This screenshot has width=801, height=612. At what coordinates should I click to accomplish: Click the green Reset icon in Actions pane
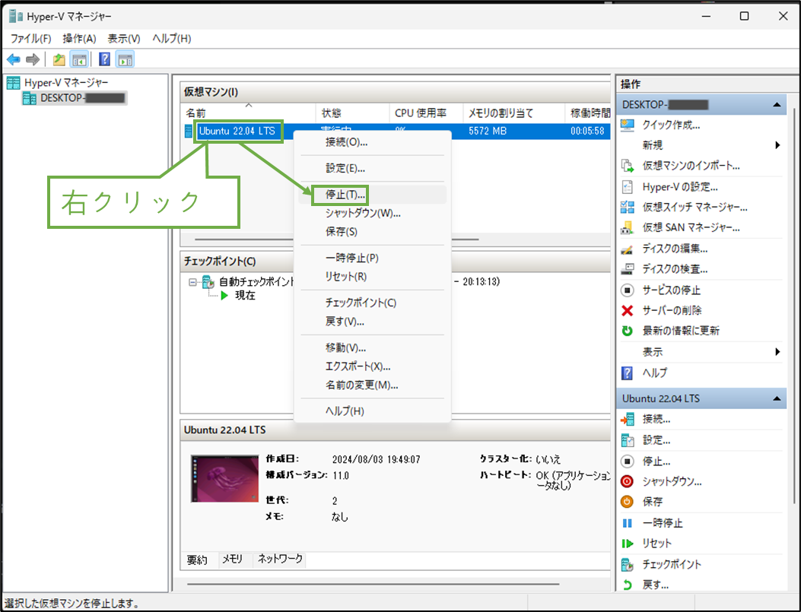(628, 544)
